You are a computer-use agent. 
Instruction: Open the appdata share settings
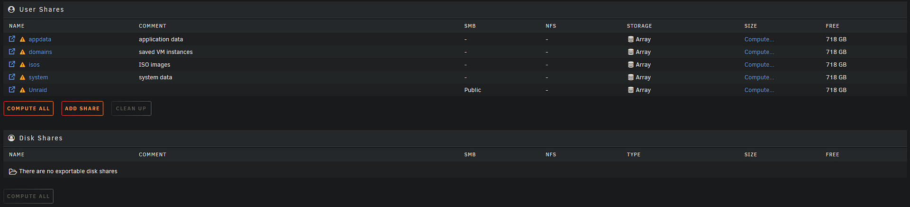(40, 39)
